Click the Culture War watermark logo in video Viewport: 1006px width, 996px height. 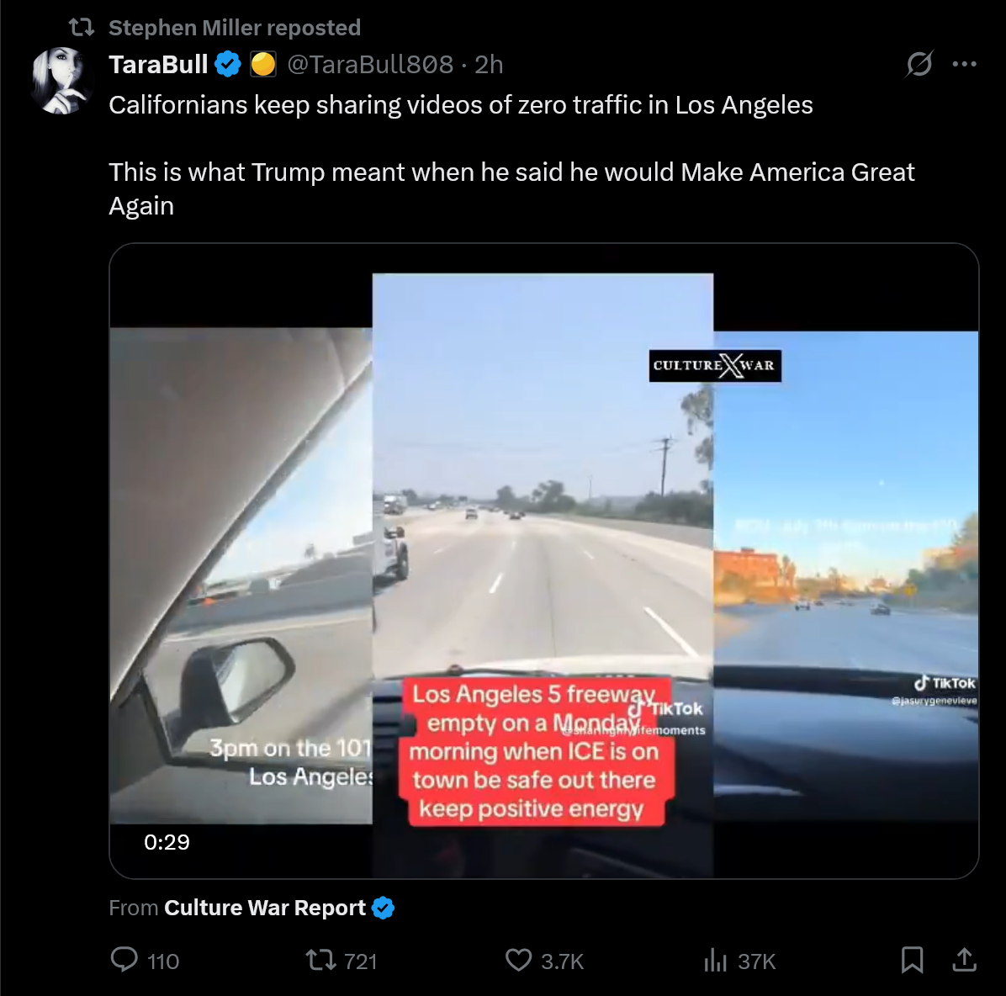[715, 366]
